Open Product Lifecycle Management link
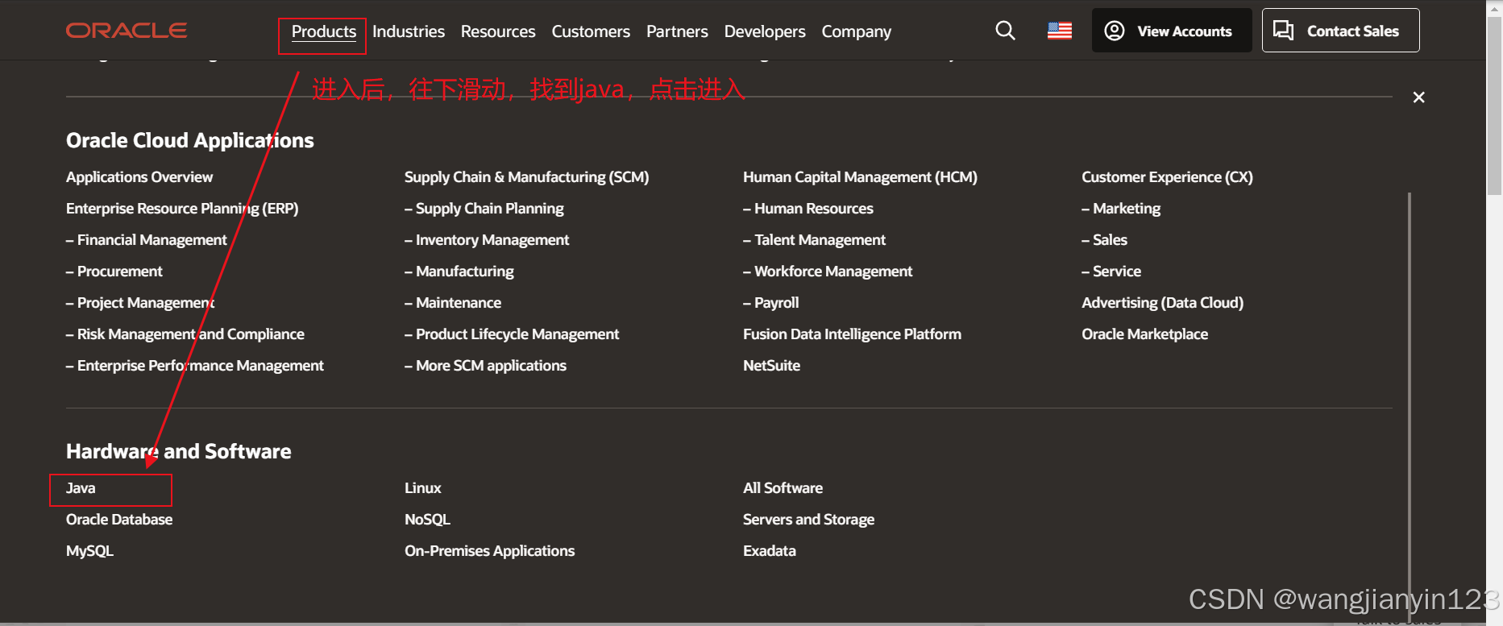This screenshot has width=1503, height=626. coord(512,334)
